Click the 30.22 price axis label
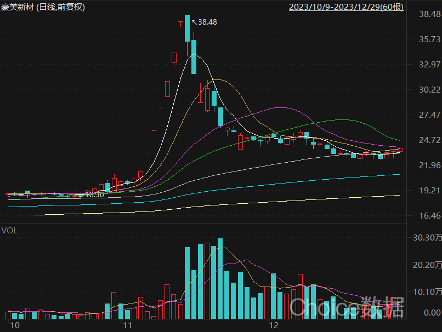This screenshot has width=442, height=332. (426, 90)
